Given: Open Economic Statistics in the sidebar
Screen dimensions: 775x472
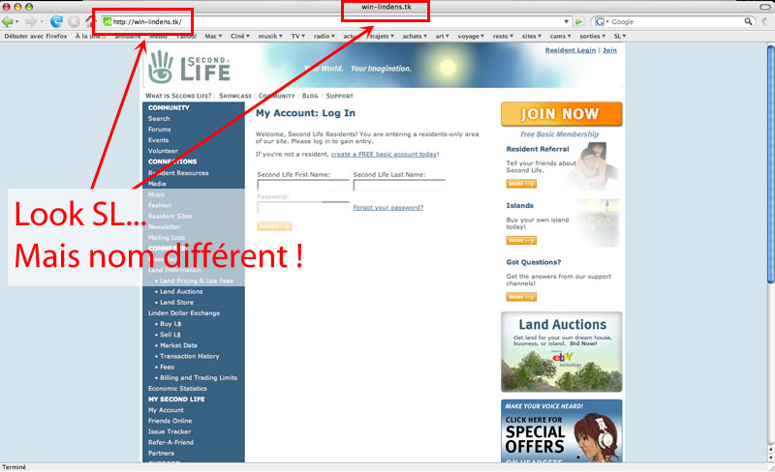Looking at the screenshot, I should [x=177, y=389].
